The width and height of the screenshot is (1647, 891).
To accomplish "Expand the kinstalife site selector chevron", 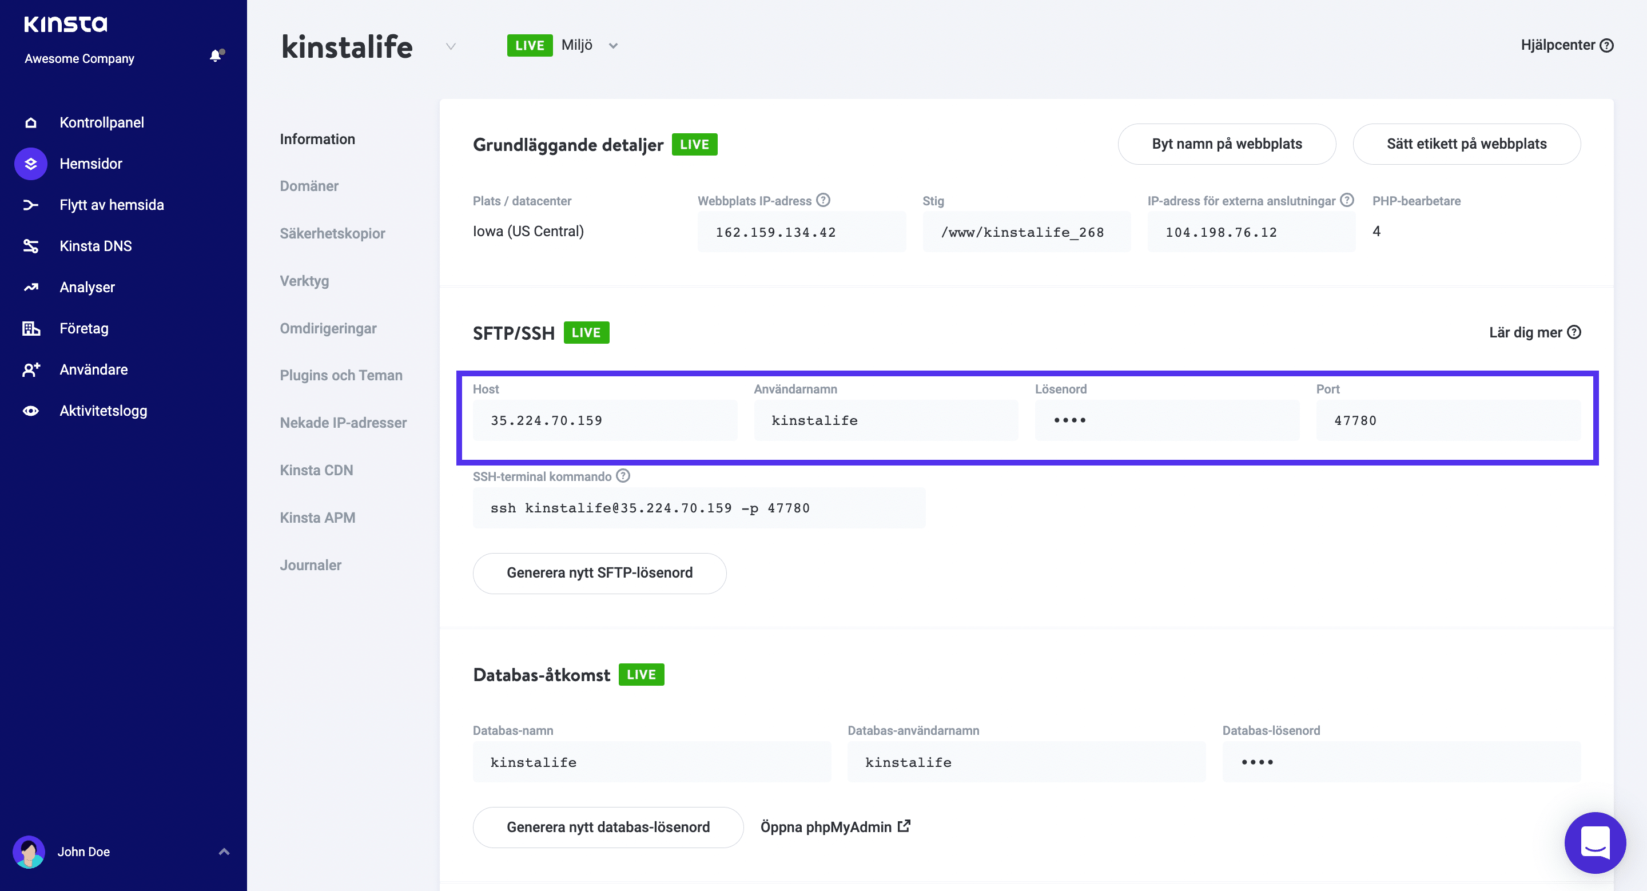I will click(451, 46).
